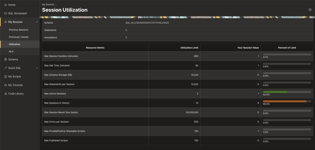Open the NLS settings page
The image size is (315, 150).
11,52
